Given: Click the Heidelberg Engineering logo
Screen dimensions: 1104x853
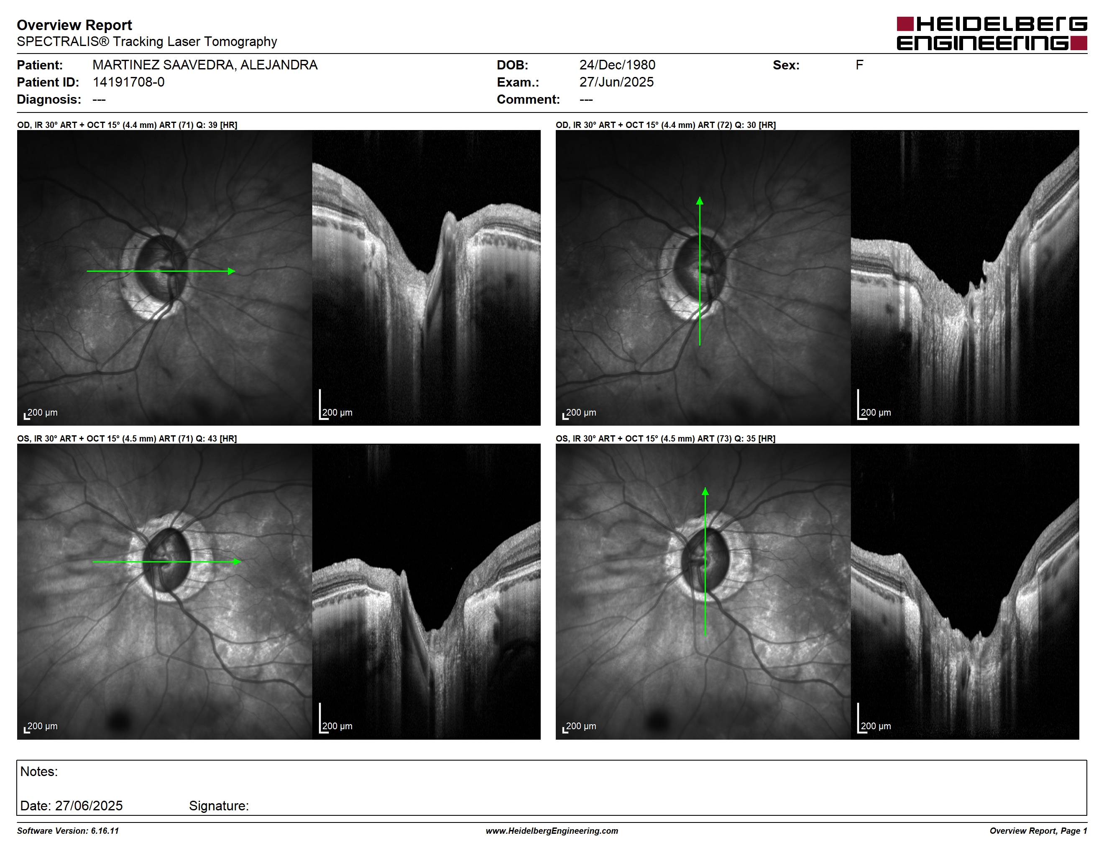Looking at the screenshot, I should coord(992,33).
